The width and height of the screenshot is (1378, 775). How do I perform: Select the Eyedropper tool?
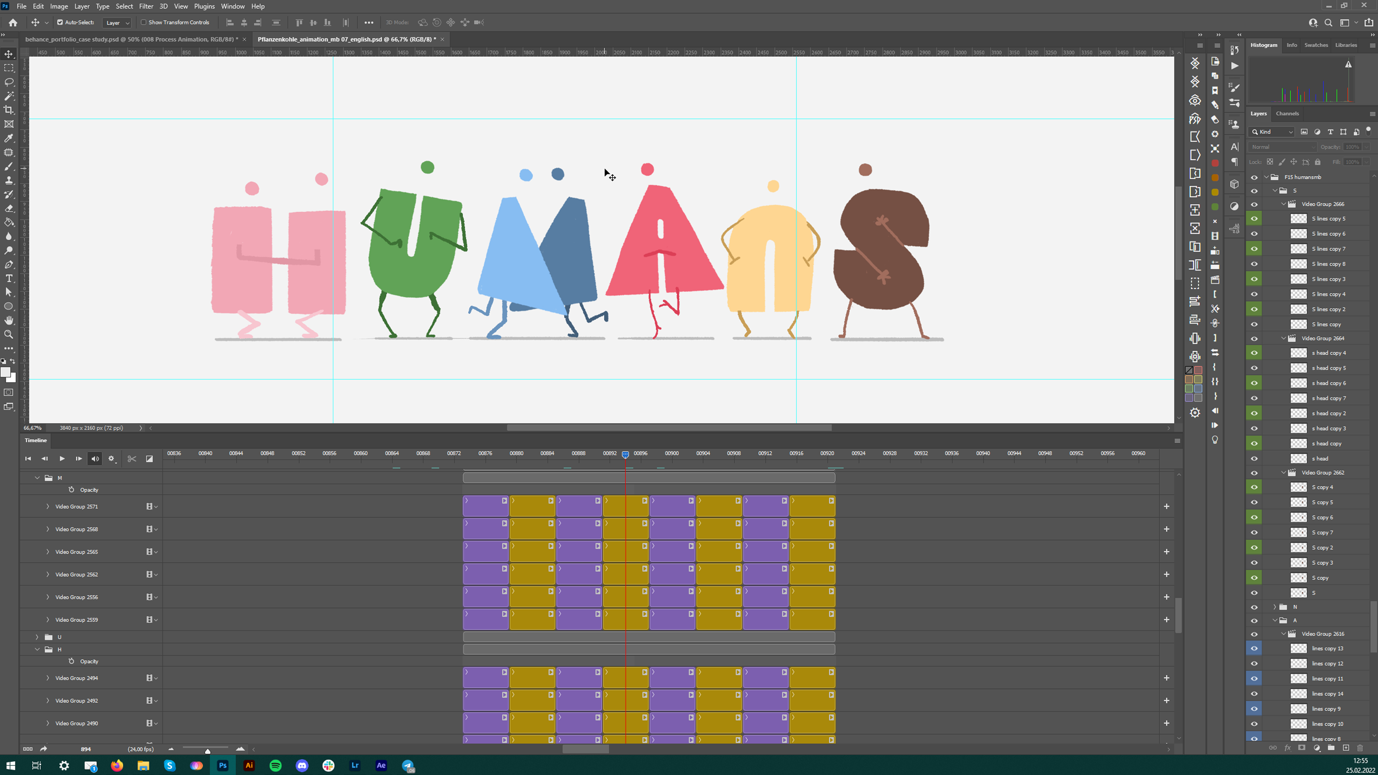[9, 138]
